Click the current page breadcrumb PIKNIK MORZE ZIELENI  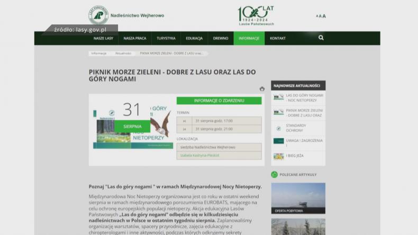[171, 53]
